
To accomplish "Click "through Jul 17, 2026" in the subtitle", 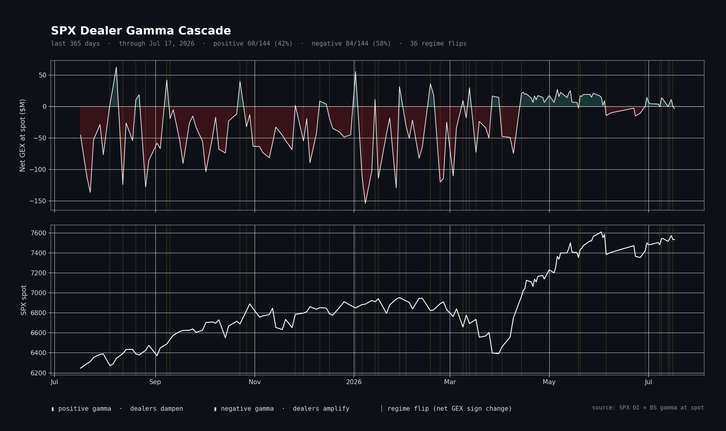I will [157, 44].
